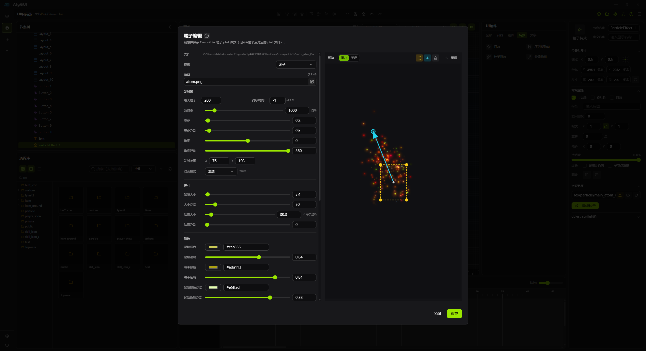This screenshot has width=646, height=351.
Task: Open the 混合模式 dropdown set to 加法
Action: click(x=221, y=171)
